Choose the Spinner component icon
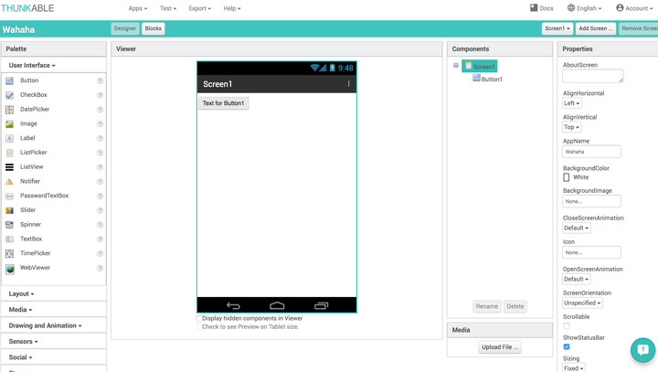 pyautogui.click(x=9, y=225)
